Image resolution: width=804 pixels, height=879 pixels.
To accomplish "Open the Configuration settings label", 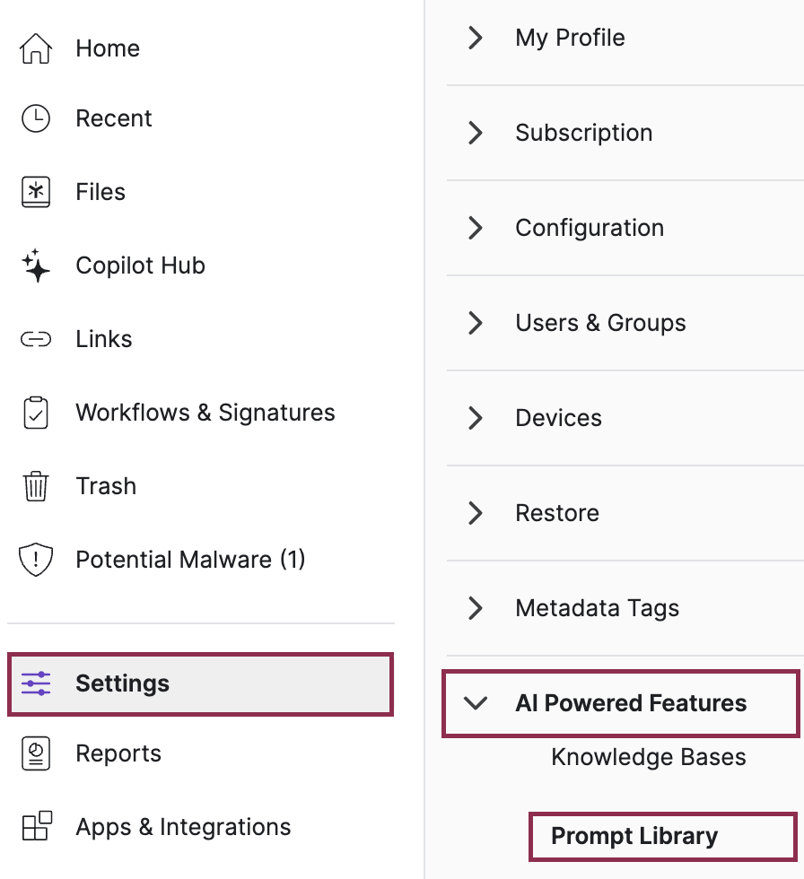I will [590, 228].
